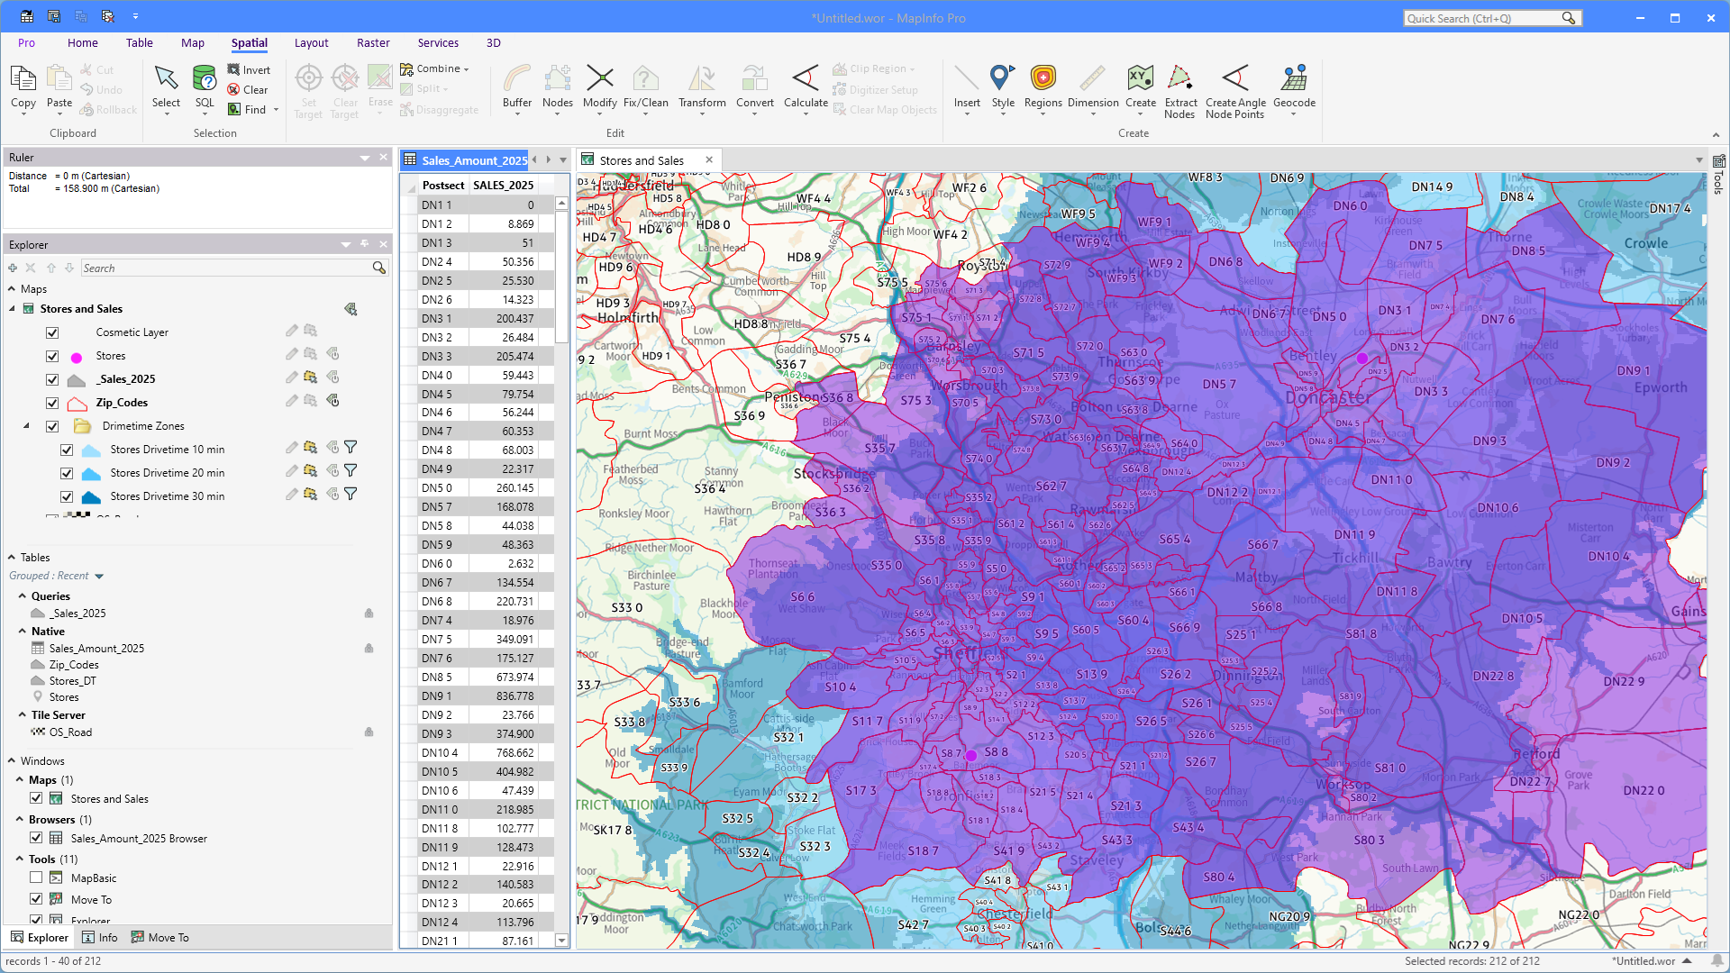Screen dimensions: 1730x973
Task: Click the Explorer search field
Action: [x=225, y=268]
